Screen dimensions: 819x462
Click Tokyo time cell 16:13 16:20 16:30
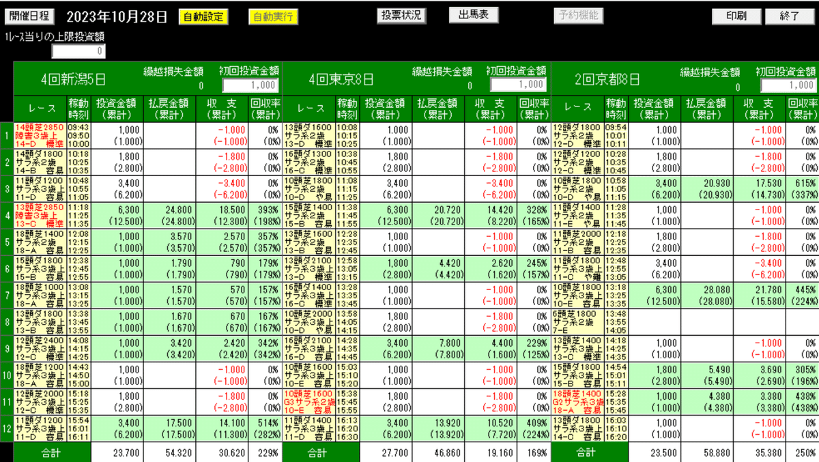tap(347, 429)
